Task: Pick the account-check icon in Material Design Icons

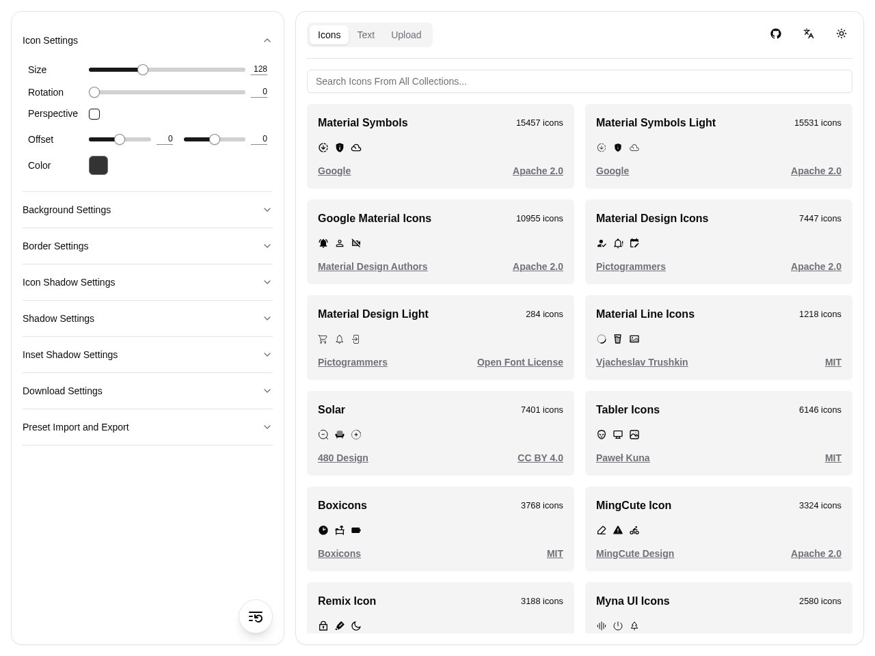Action: (x=602, y=243)
